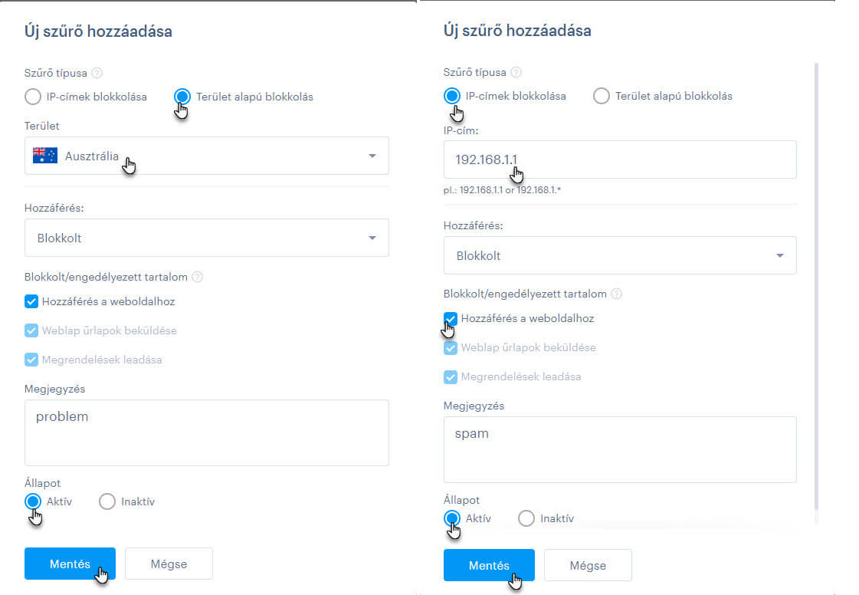
Task: Select right Terület alapú blokkolás radio button
Action: pos(601,96)
